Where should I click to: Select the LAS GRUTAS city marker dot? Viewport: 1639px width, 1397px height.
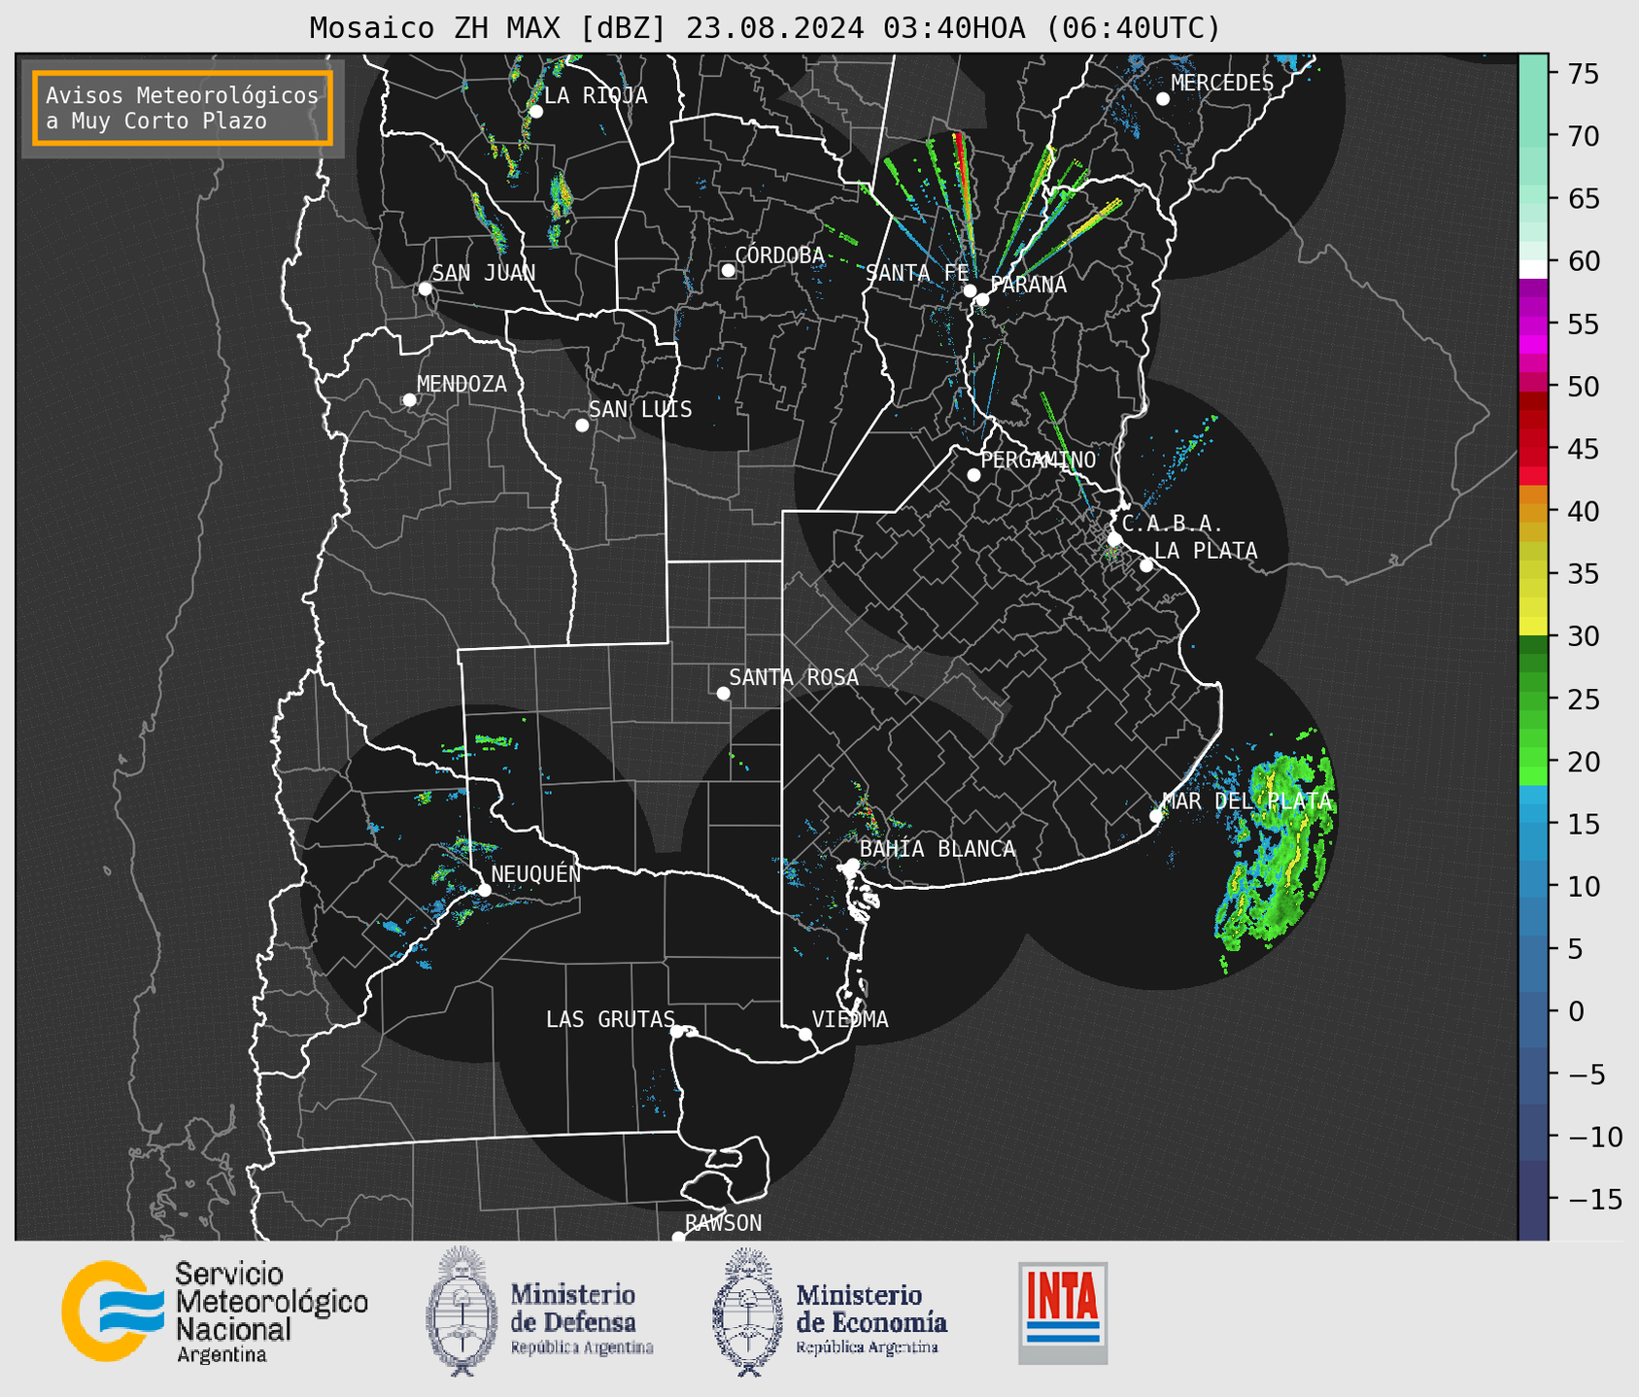[x=677, y=1032]
